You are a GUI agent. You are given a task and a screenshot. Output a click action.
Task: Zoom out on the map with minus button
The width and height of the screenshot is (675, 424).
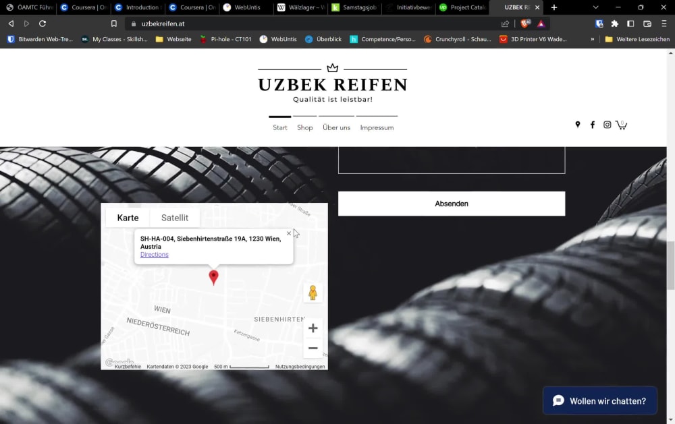pyautogui.click(x=313, y=348)
